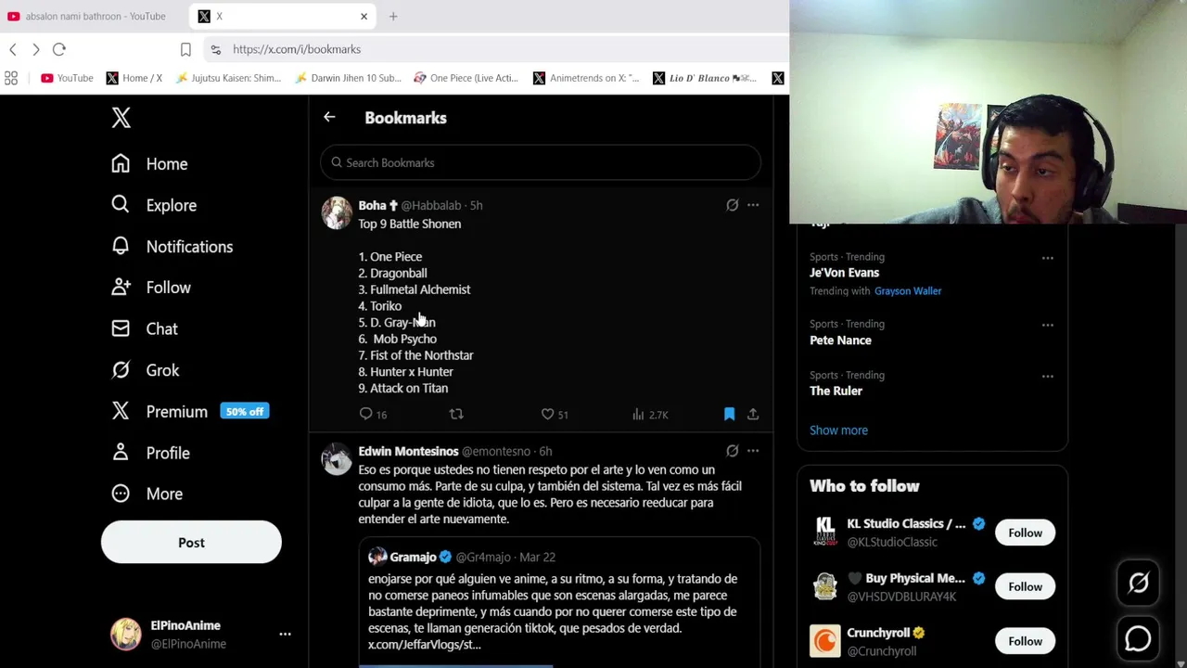The image size is (1187, 668).
Task: Open Grok in sidebar
Action: click(x=146, y=370)
